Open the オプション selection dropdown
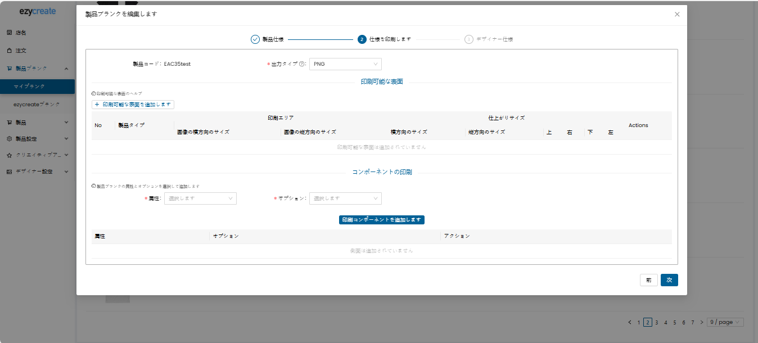This screenshot has height=343, width=758. [345, 198]
